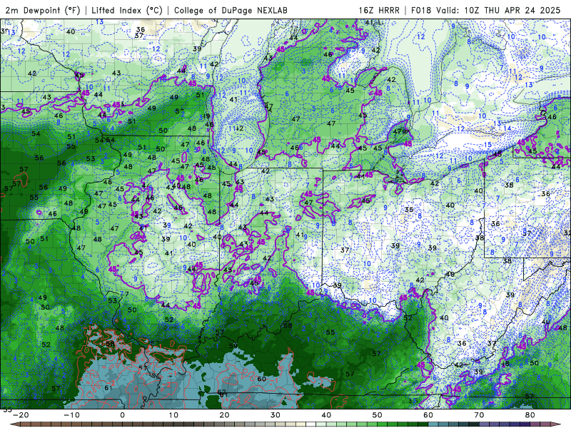Click the "16Z HRRR" model run label

[379, 11]
